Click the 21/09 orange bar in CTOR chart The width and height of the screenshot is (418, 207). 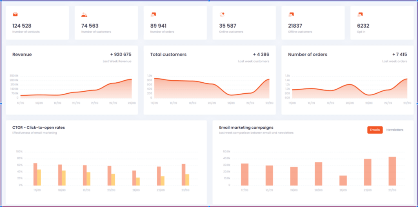[134, 178]
